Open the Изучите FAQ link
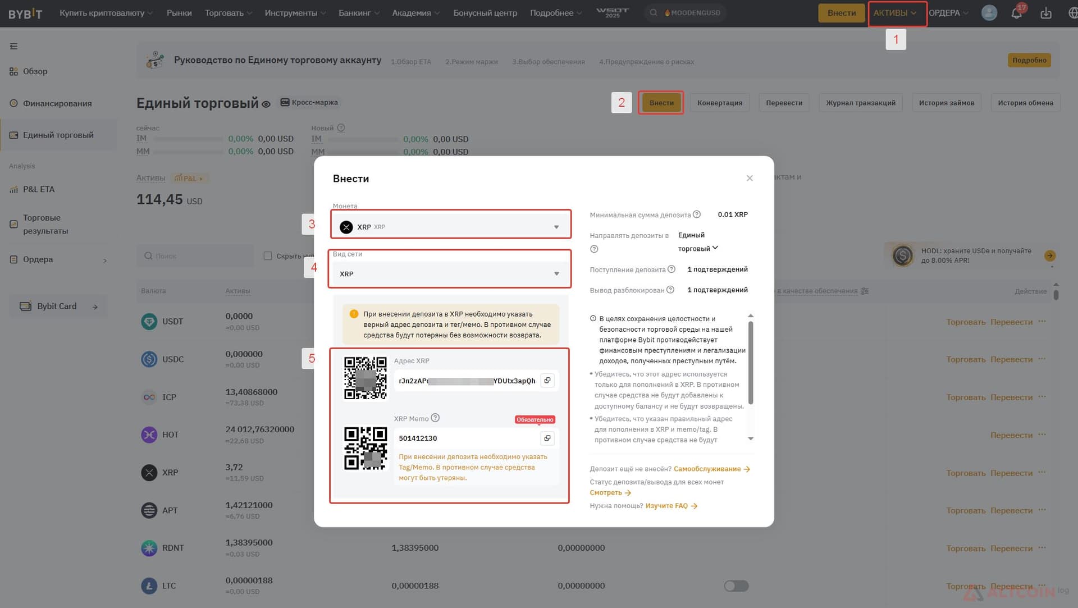Viewport: 1078px width, 608px height. tap(671, 506)
